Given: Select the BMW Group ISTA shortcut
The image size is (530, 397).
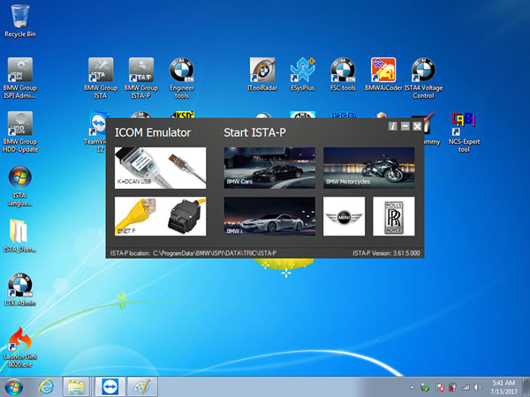Looking at the screenshot, I should pyautogui.click(x=101, y=79).
